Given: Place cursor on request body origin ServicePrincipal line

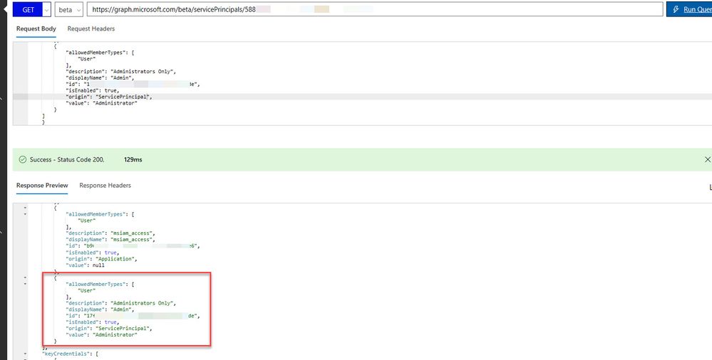Looking at the screenshot, I should click(x=109, y=97).
